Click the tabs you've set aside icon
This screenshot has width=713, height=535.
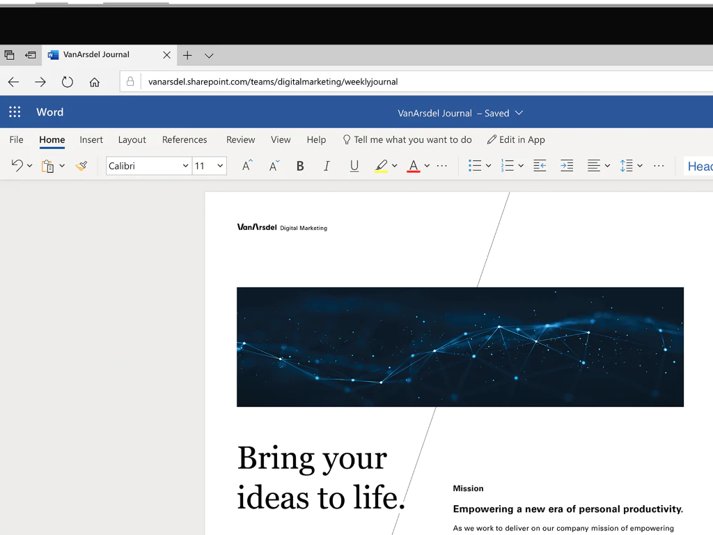click(9, 55)
